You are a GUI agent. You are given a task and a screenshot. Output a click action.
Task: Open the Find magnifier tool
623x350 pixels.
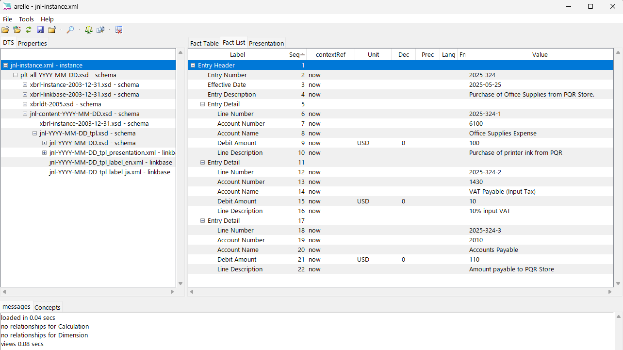[x=70, y=30]
